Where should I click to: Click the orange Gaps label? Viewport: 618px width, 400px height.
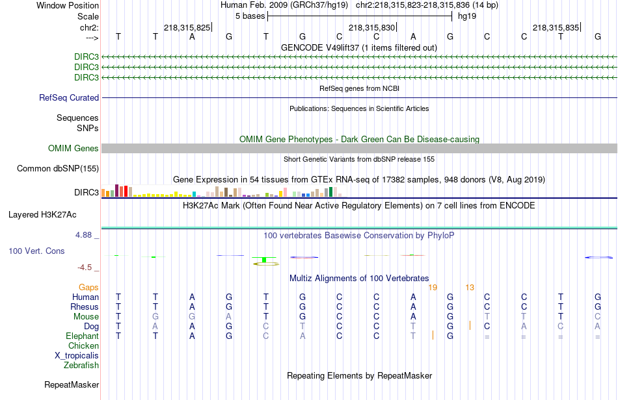[88, 288]
